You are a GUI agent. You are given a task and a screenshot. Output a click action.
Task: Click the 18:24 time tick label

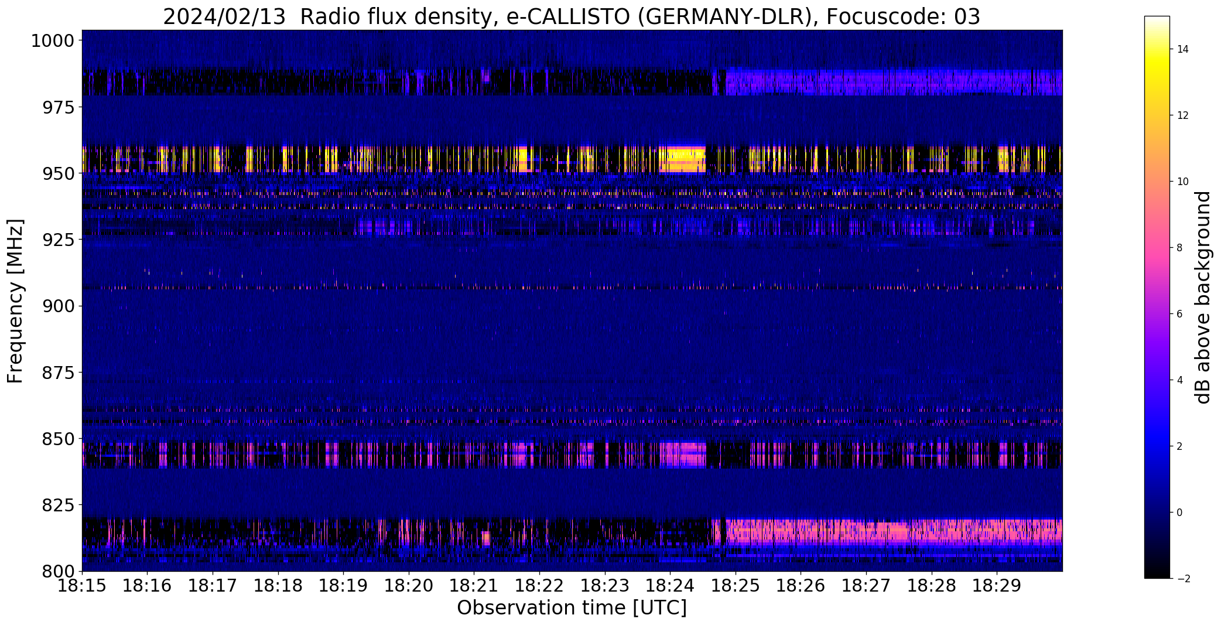point(671,586)
